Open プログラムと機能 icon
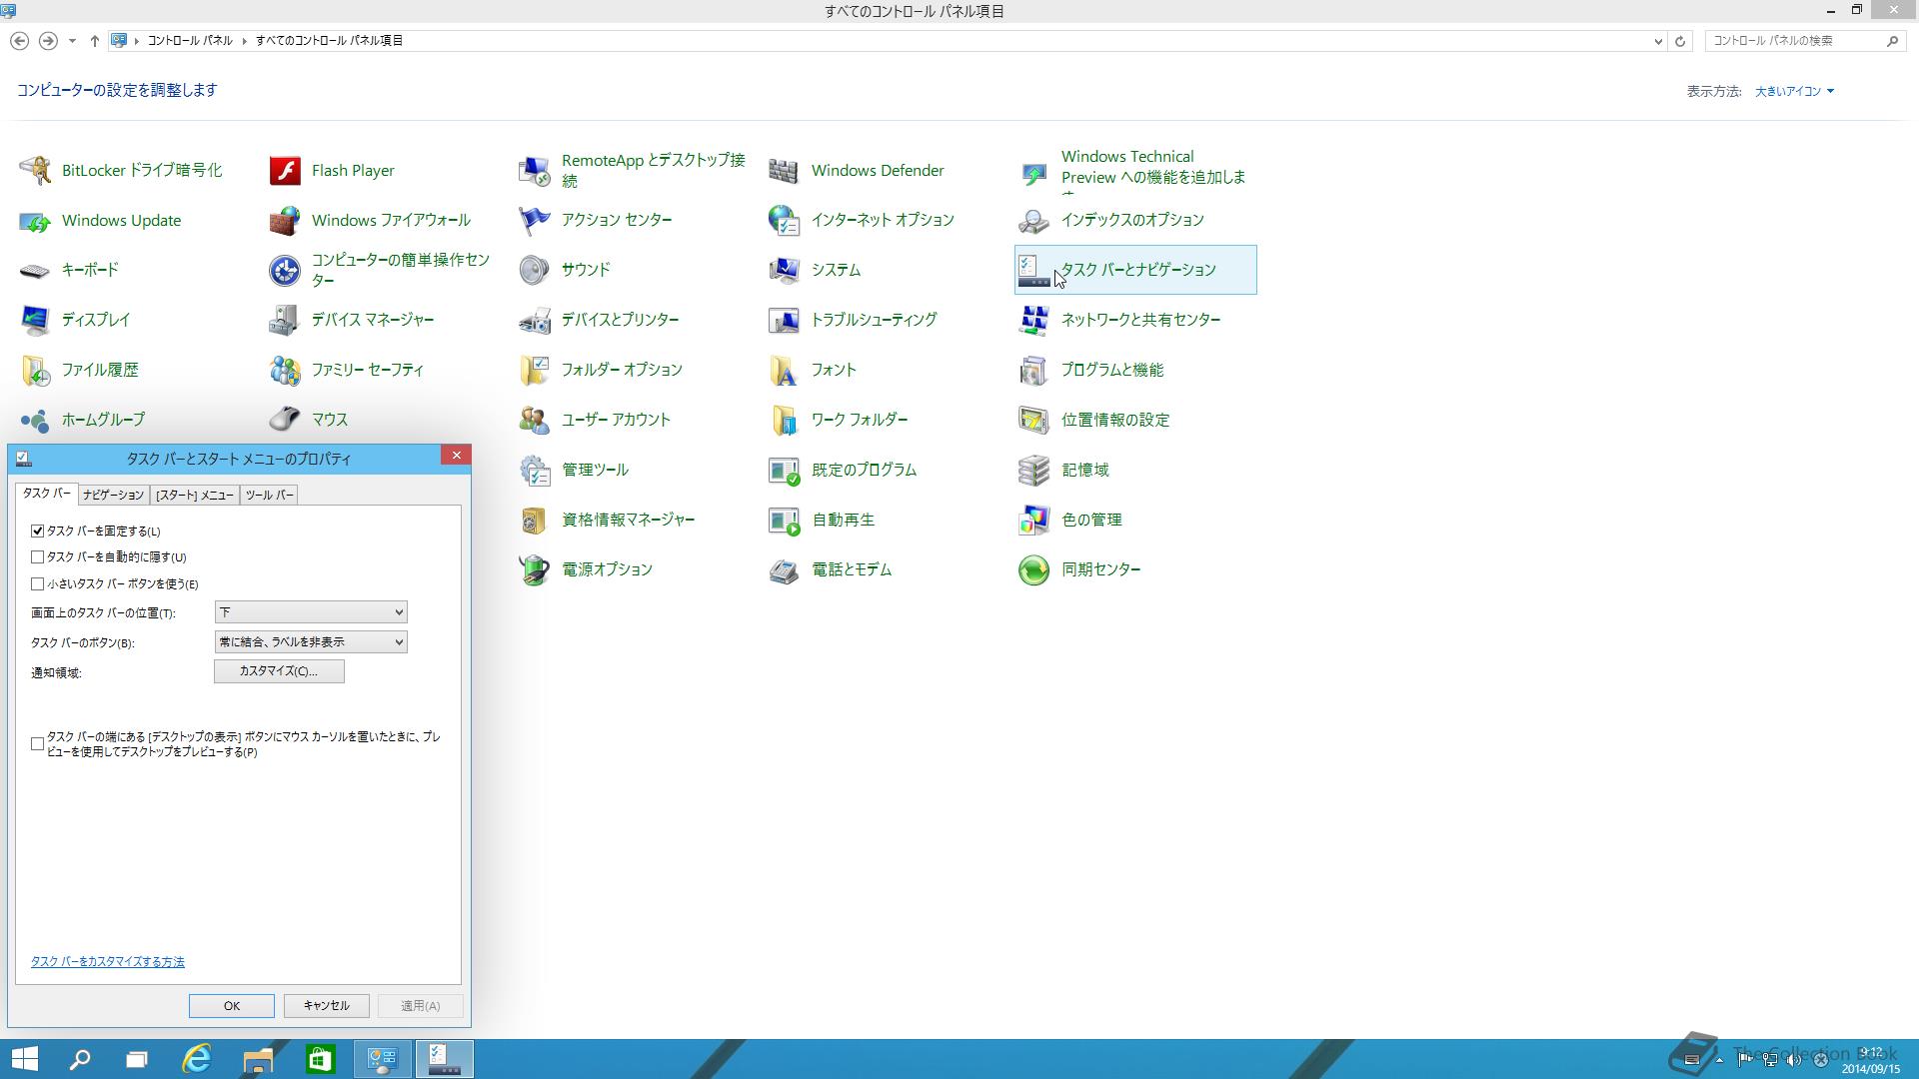The height and width of the screenshot is (1079, 1919). (1033, 371)
